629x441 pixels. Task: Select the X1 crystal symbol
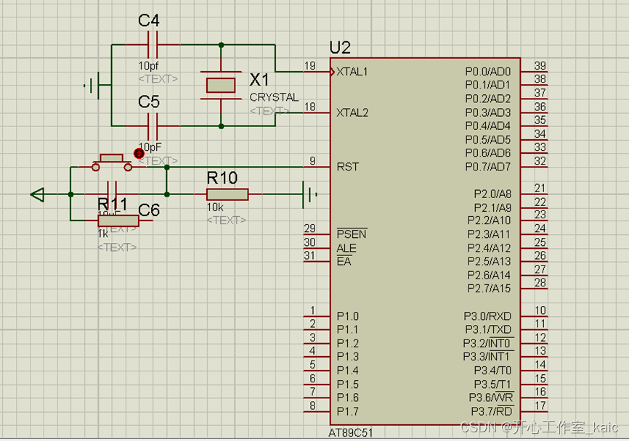(221, 86)
